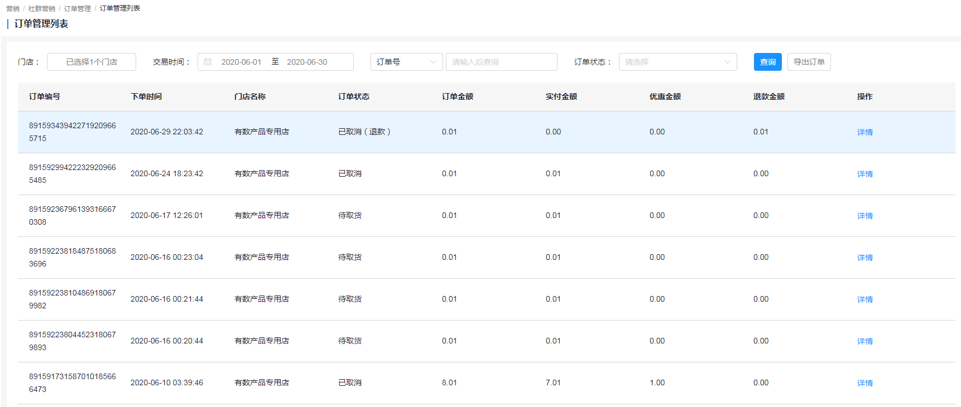
Task: Open 详情 for order placed 2020-06-16 00:20:44
Action: coord(865,341)
